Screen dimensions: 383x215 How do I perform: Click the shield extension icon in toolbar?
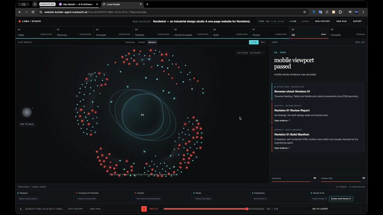tap(314, 12)
